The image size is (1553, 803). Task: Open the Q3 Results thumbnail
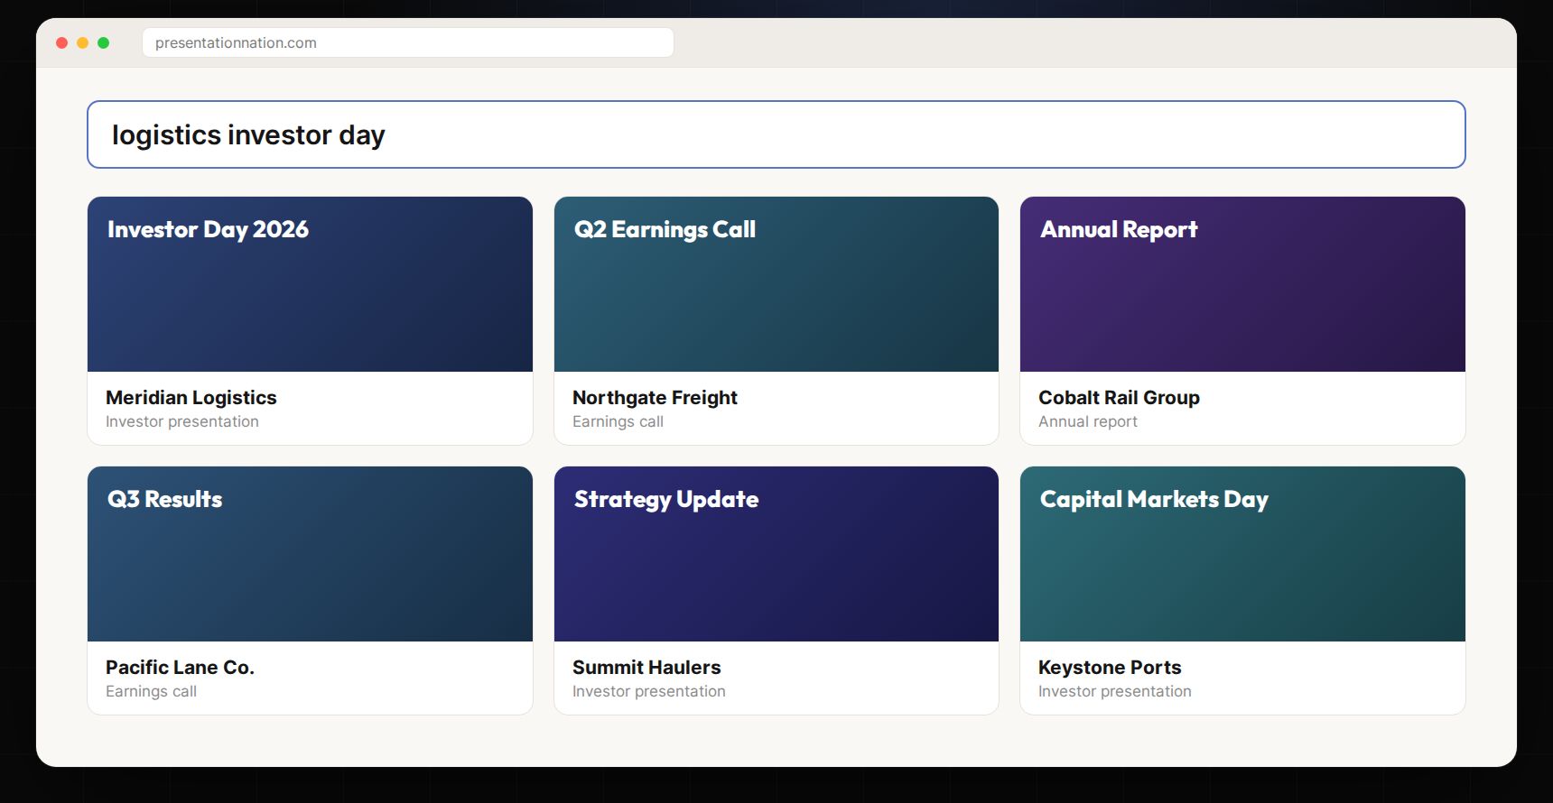tap(310, 554)
